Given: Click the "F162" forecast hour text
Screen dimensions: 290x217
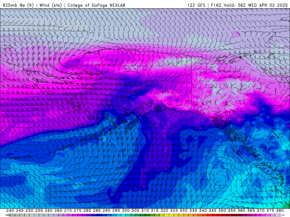Looking at the screenshot, I should (216, 5).
